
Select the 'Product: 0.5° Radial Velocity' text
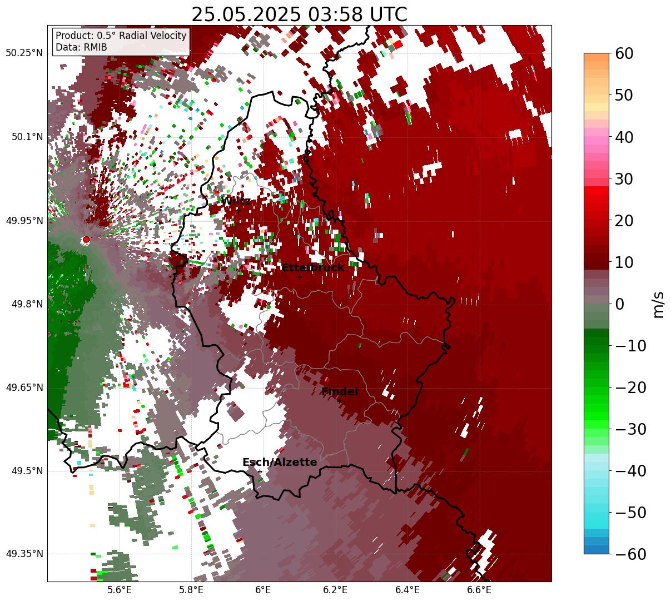pyautogui.click(x=121, y=36)
